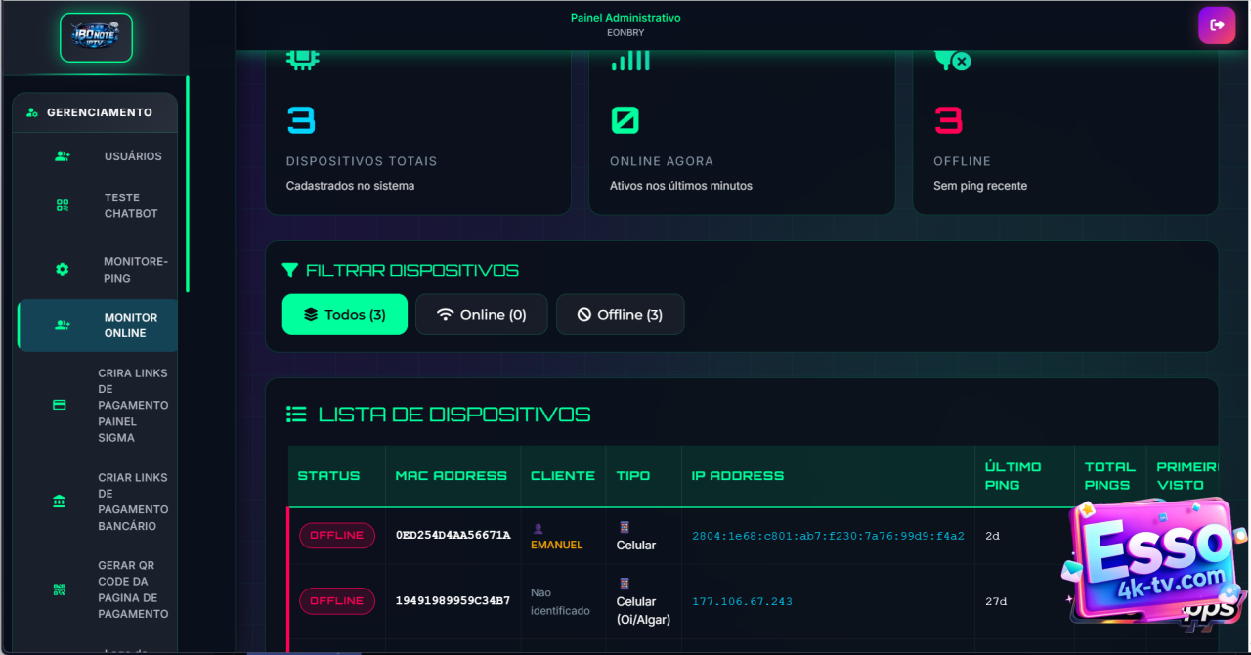Click the QR code icon for payment page
The height and width of the screenshot is (655, 1251).
(60, 589)
